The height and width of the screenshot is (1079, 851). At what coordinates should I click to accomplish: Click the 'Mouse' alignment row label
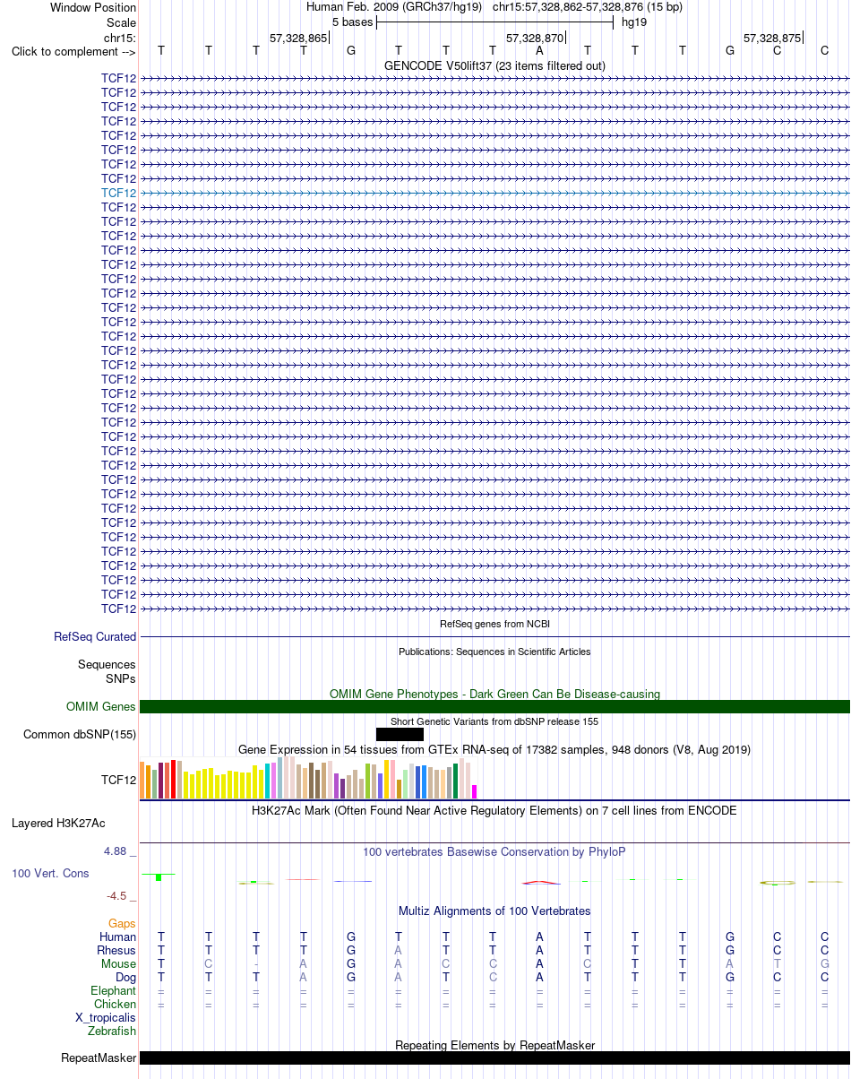[x=119, y=963]
